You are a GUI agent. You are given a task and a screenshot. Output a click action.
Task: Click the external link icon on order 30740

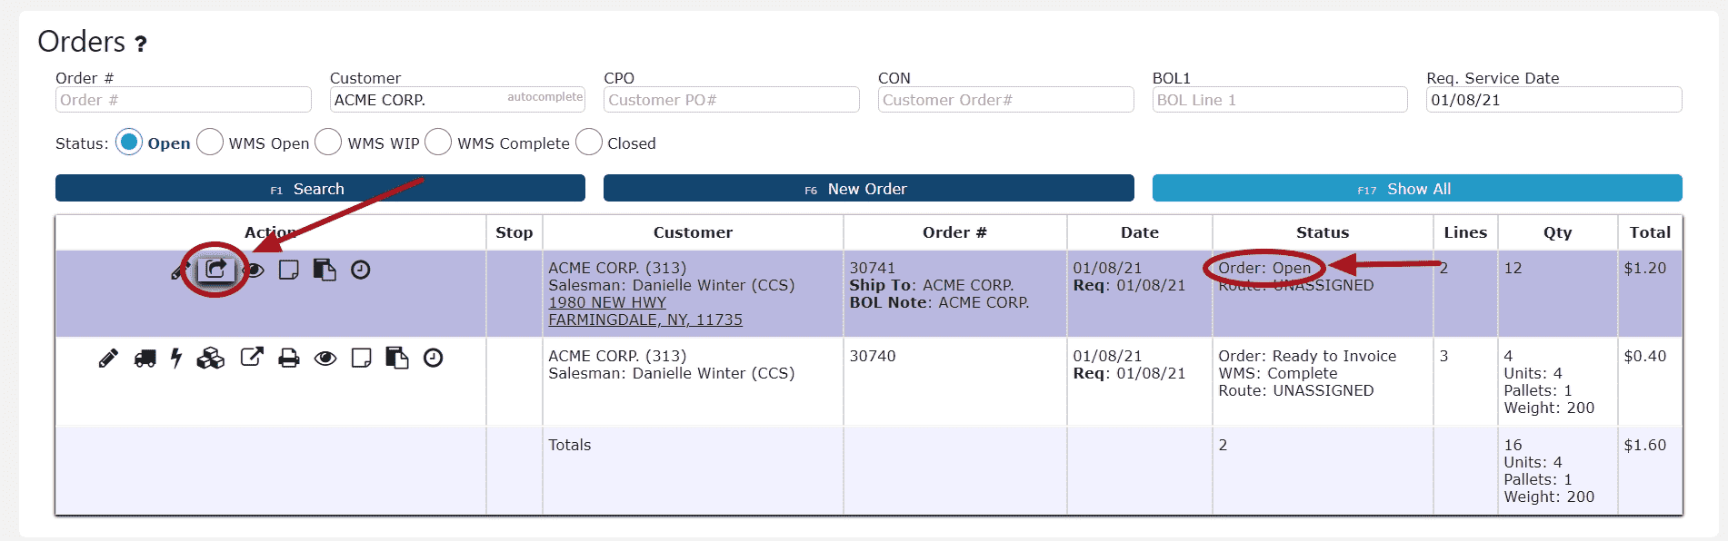tap(252, 358)
